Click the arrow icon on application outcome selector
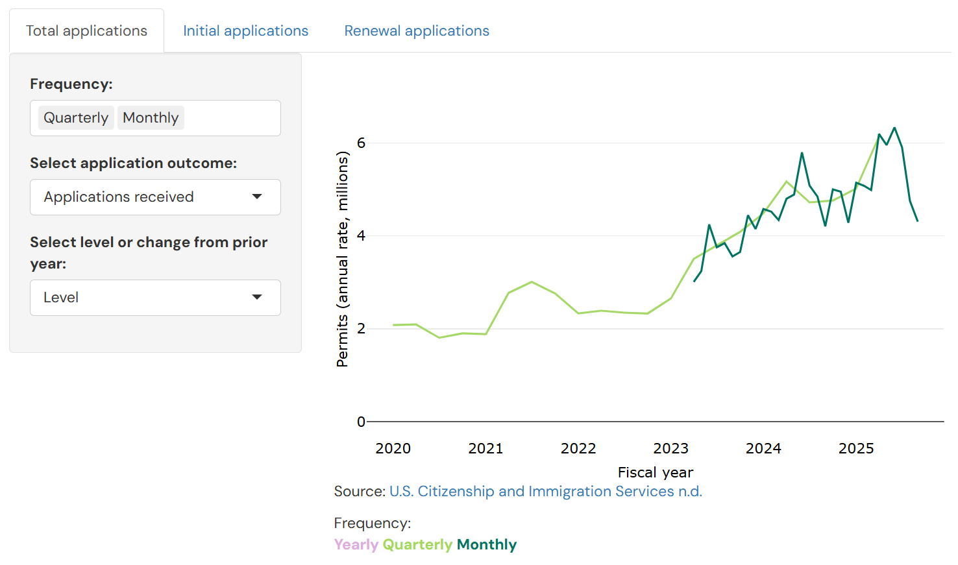The image size is (958, 565). (x=257, y=197)
